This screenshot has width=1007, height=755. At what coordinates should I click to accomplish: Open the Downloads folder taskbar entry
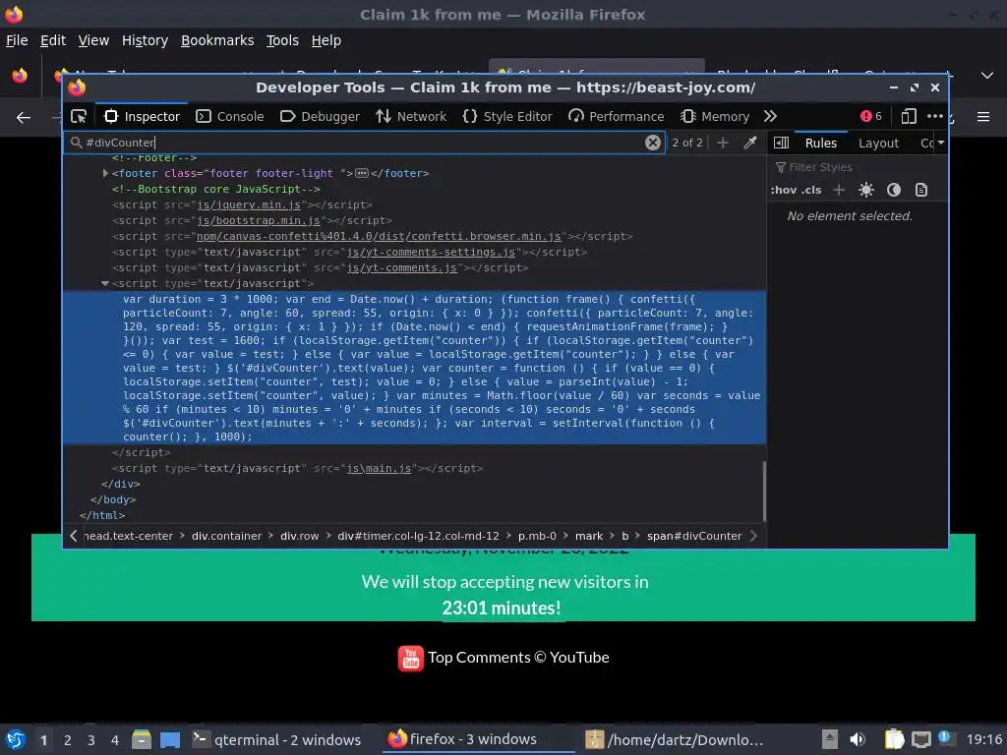tap(675, 740)
